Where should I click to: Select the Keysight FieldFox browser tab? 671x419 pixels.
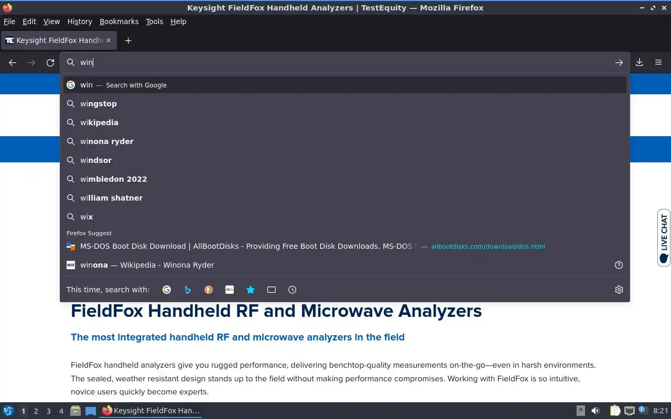click(59, 40)
